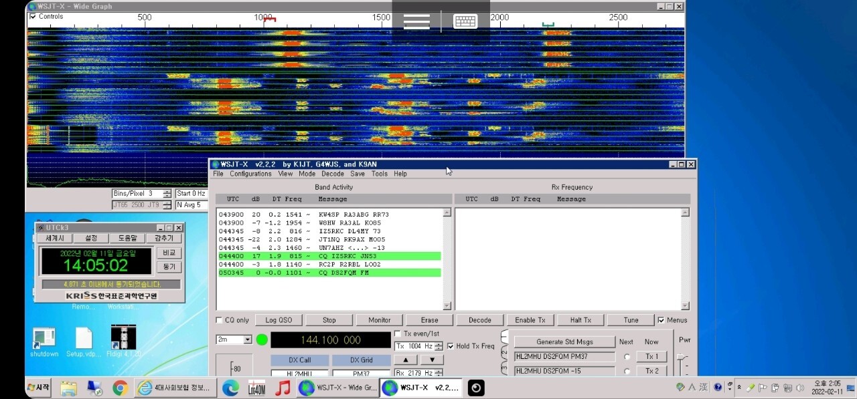Image resolution: width=857 pixels, height=399 pixels.
Task: Click the volume icon in the system tray
Action: (799, 387)
